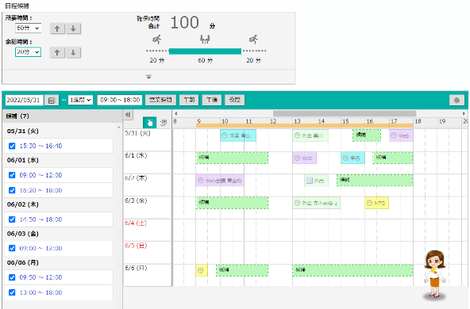Viewport: 470px width, 309px height.
Task: Click the running person icon above left 20分
Action: 156,39
